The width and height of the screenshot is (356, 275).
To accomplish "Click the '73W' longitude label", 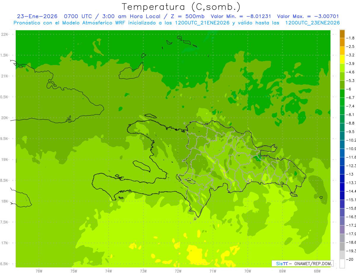I will coord(143,271).
